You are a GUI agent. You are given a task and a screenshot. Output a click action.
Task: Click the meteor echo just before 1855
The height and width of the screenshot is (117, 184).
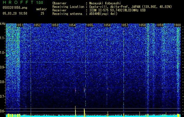84,90
